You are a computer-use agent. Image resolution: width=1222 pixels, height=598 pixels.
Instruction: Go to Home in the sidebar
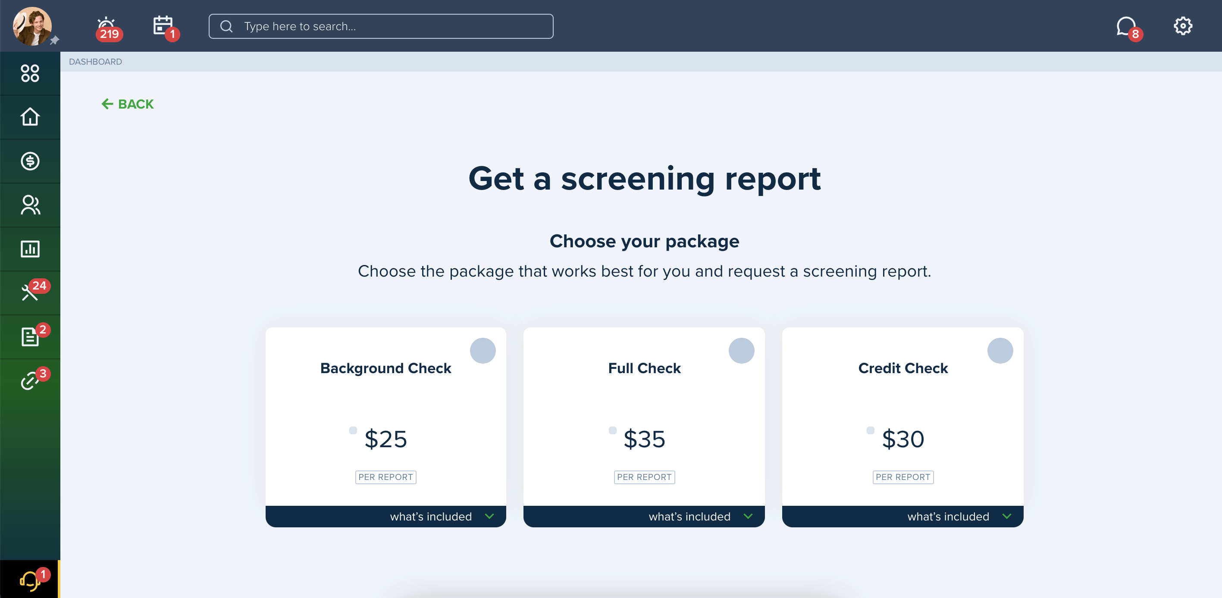point(30,117)
